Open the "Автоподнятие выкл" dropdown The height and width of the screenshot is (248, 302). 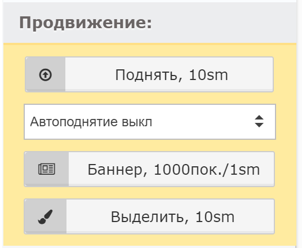150,122
